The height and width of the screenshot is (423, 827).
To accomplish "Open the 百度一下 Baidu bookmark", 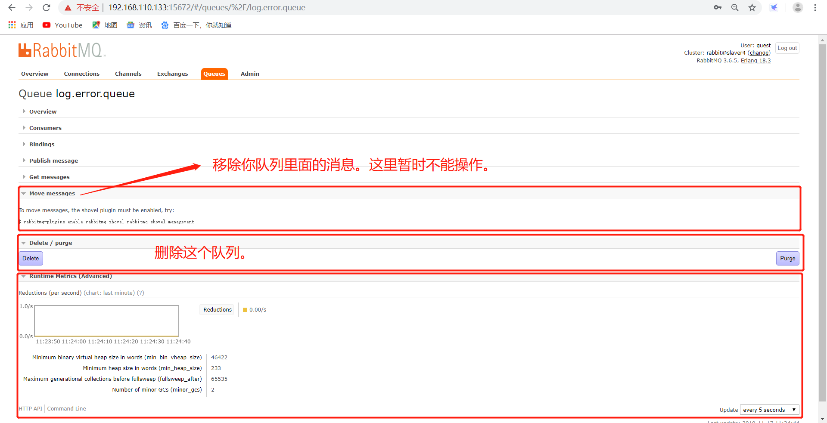I will (196, 25).
